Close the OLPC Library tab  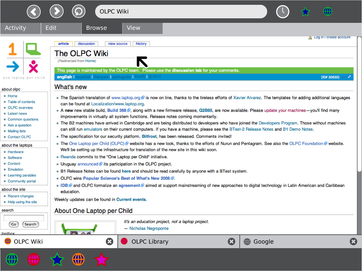pos(231,242)
